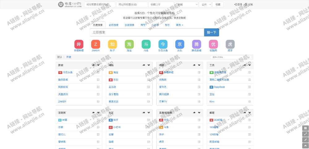This screenshot has height=149, width=309.
Task: Select the 百度搜索 tab
Action: pyautogui.click(x=98, y=25)
